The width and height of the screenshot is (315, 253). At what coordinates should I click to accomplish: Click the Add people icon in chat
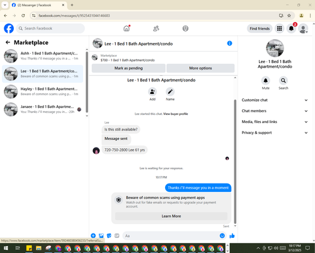point(152,92)
